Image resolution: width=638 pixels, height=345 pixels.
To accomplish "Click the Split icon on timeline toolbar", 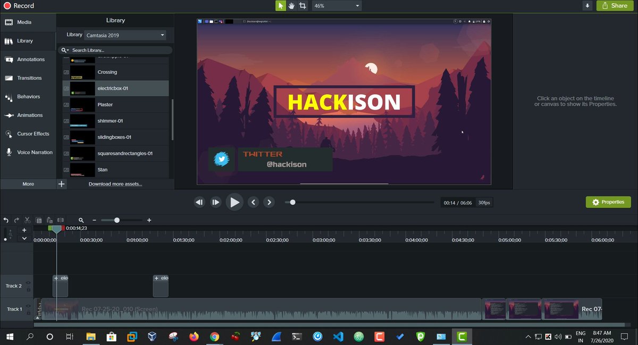I will point(61,220).
